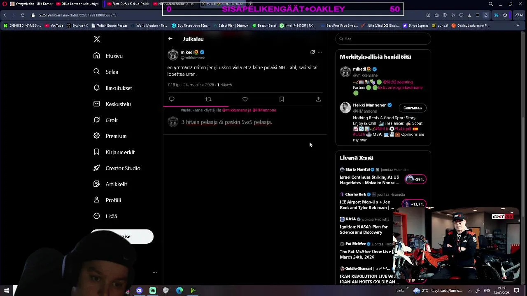Click the Profiili person icon

(97, 200)
